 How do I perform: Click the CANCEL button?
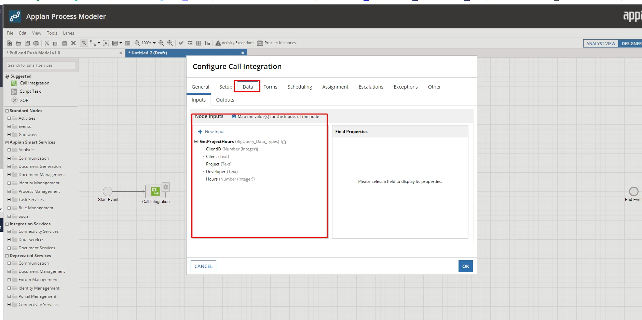point(203,266)
